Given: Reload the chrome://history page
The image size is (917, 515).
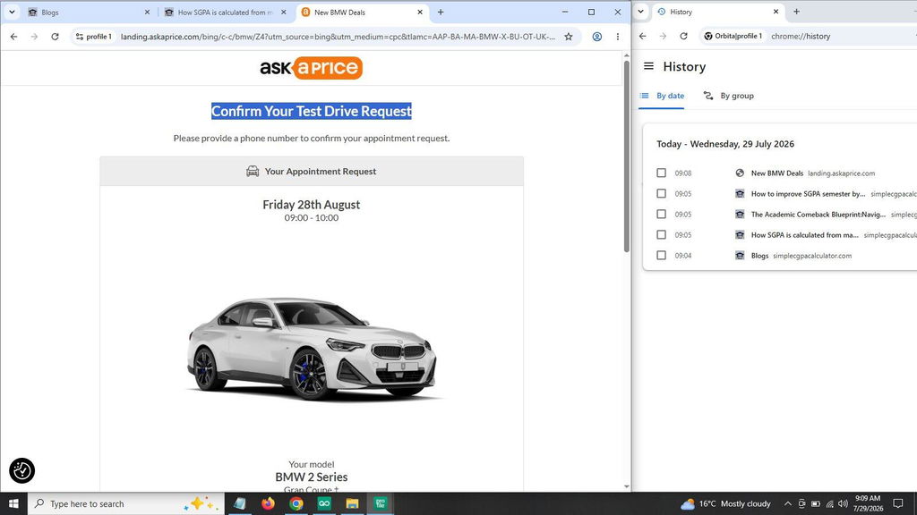Looking at the screenshot, I should tap(683, 36).
